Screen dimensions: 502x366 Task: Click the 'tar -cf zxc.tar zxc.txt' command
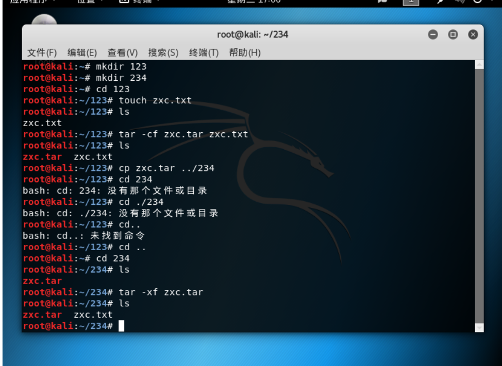[183, 134]
